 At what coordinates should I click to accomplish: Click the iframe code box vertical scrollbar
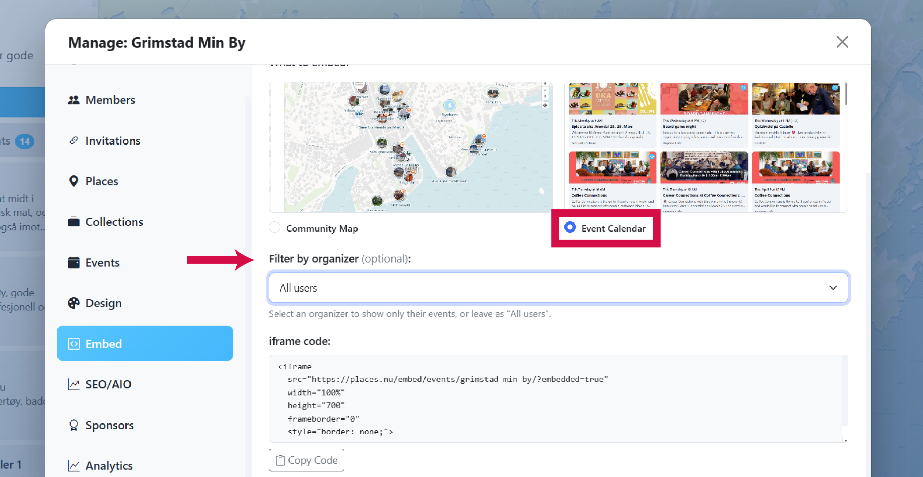pyautogui.click(x=844, y=391)
